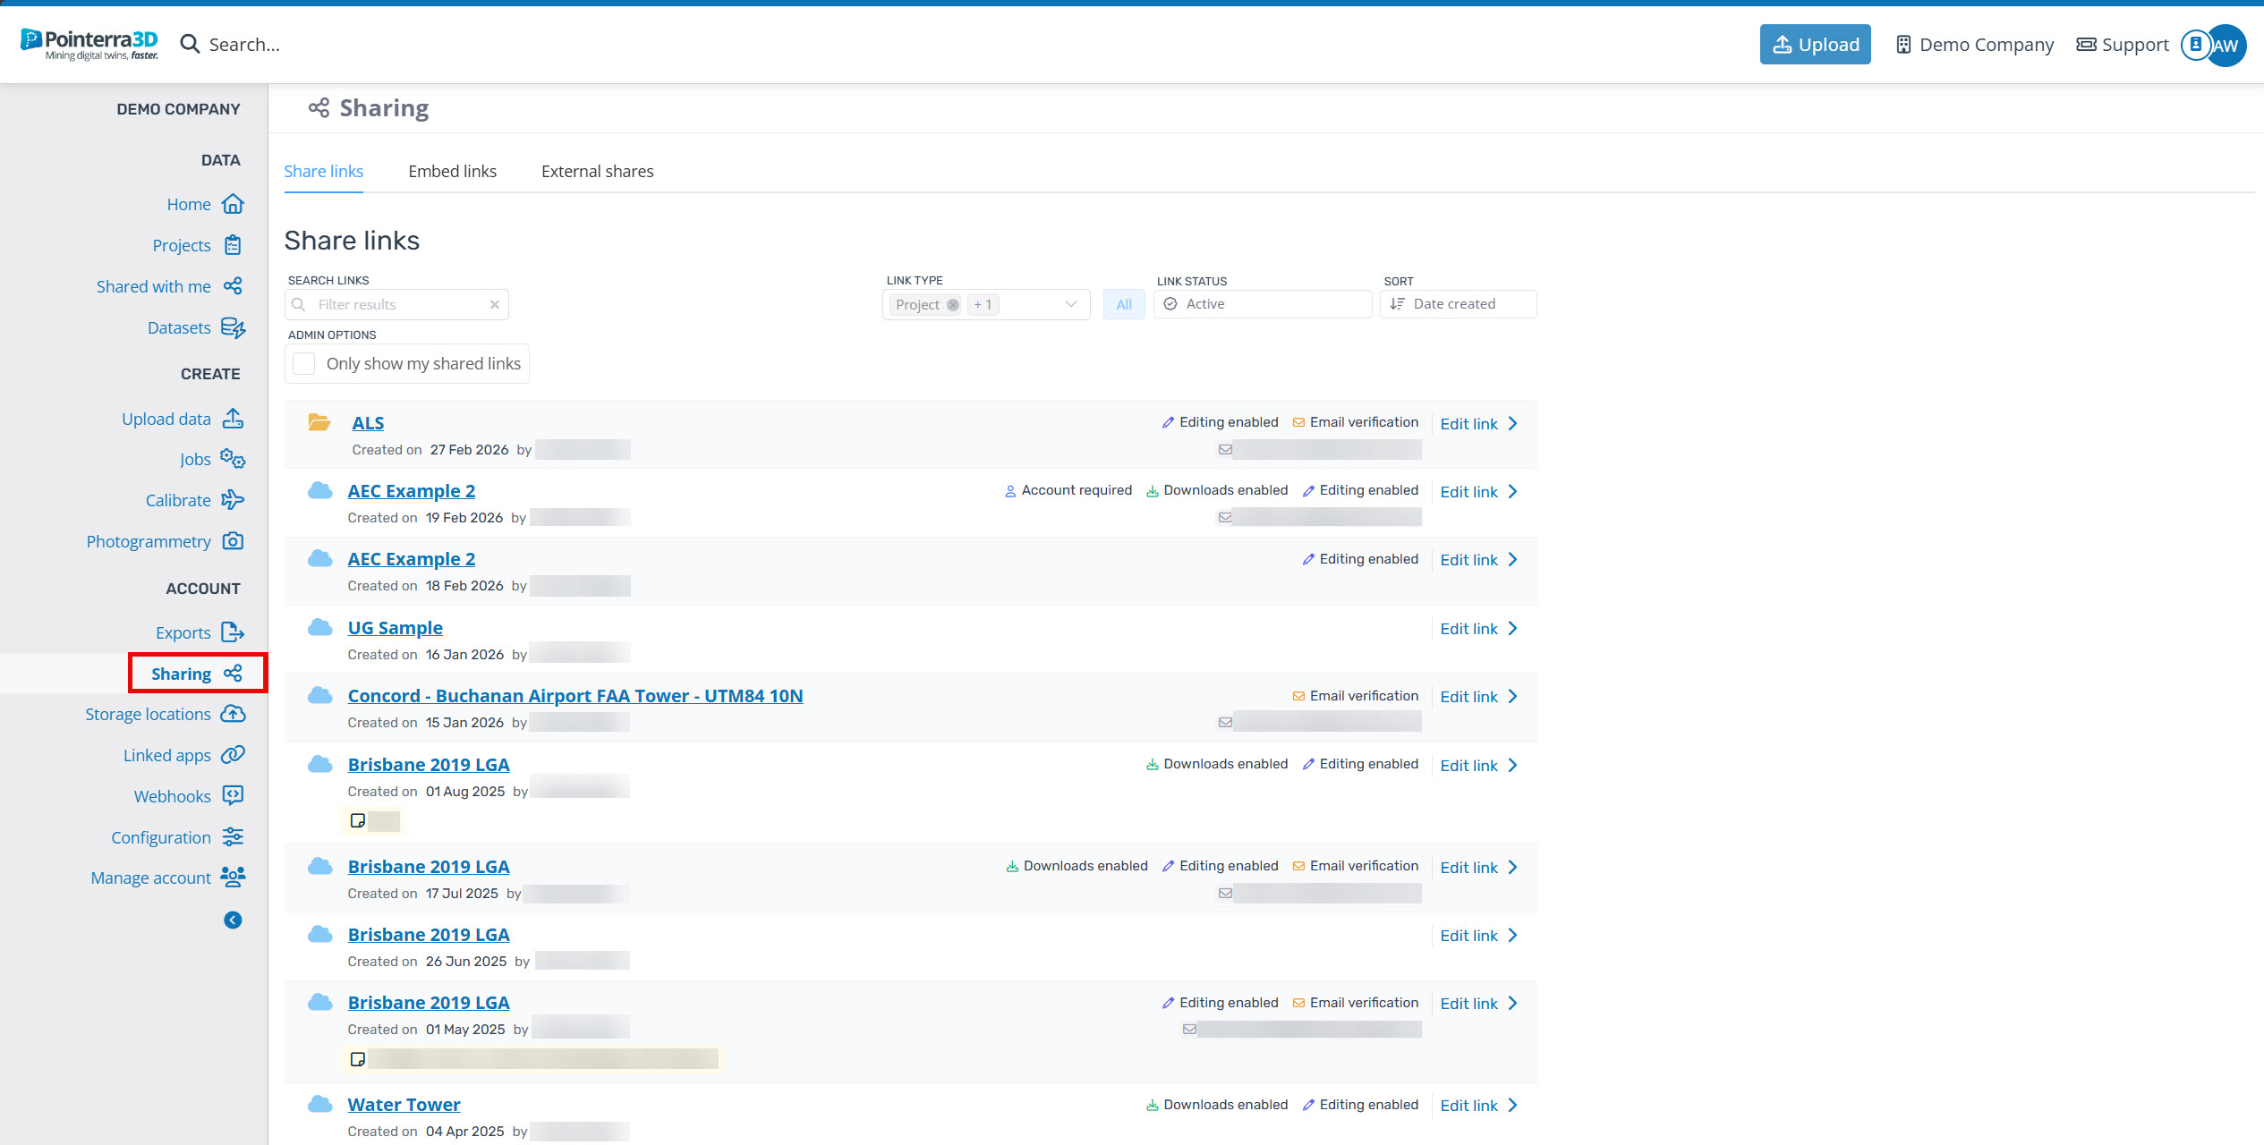Image resolution: width=2264 pixels, height=1145 pixels.
Task: Open the UG Sample link
Action: pos(395,628)
